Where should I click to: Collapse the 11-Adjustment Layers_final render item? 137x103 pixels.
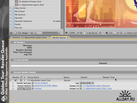(10, 80)
